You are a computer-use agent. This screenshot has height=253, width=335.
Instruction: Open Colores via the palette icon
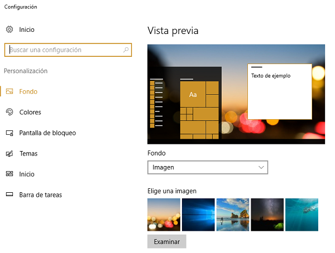click(9, 113)
